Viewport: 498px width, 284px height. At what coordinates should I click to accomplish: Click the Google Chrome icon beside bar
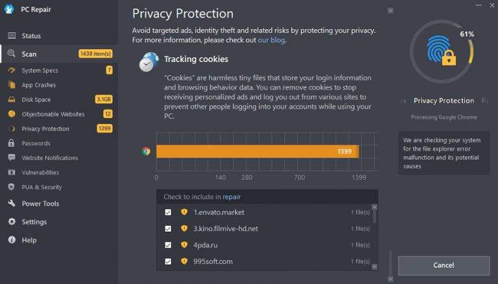pos(147,151)
